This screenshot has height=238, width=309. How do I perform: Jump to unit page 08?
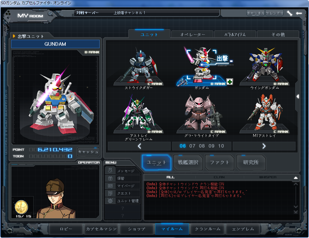click(x=202, y=146)
